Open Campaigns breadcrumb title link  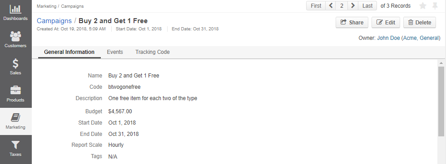click(x=54, y=21)
